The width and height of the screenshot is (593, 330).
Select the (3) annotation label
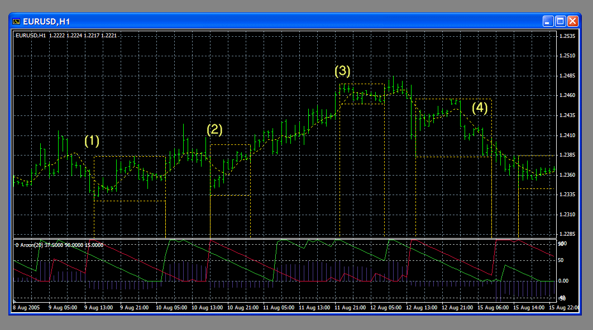(x=342, y=71)
